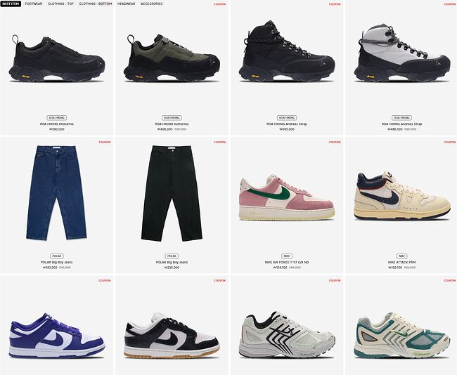Screen dimensions: 457x375
Task: Click the NIKE brand tag under Air Force 1
Action: click(x=287, y=256)
